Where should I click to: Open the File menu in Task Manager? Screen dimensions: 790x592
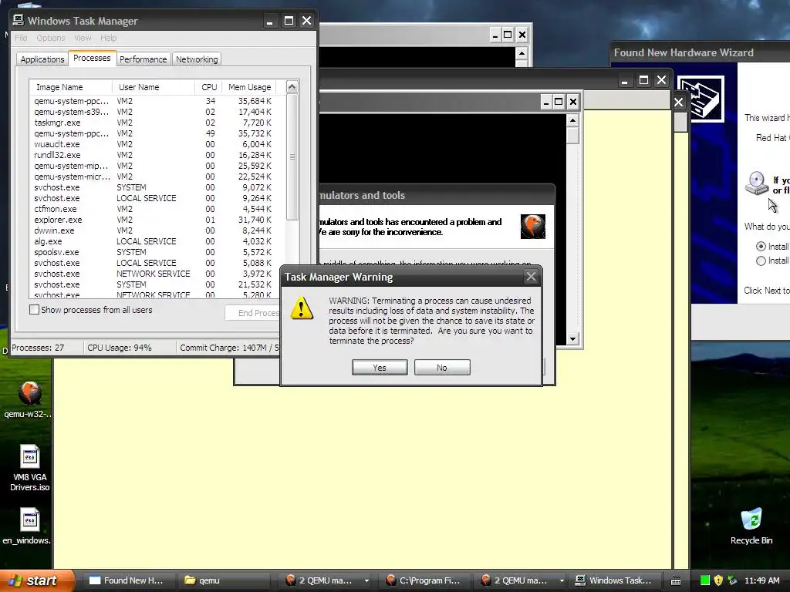(x=21, y=38)
